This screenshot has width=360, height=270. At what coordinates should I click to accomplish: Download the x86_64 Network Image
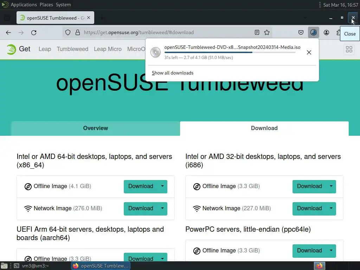pos(141,208)
